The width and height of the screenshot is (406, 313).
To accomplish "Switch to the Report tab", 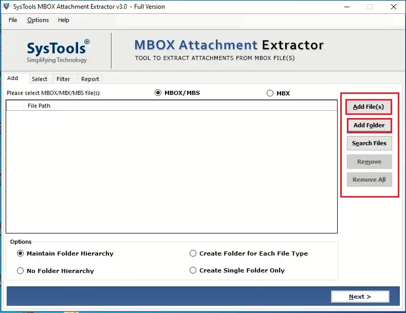I will point(90,79).
